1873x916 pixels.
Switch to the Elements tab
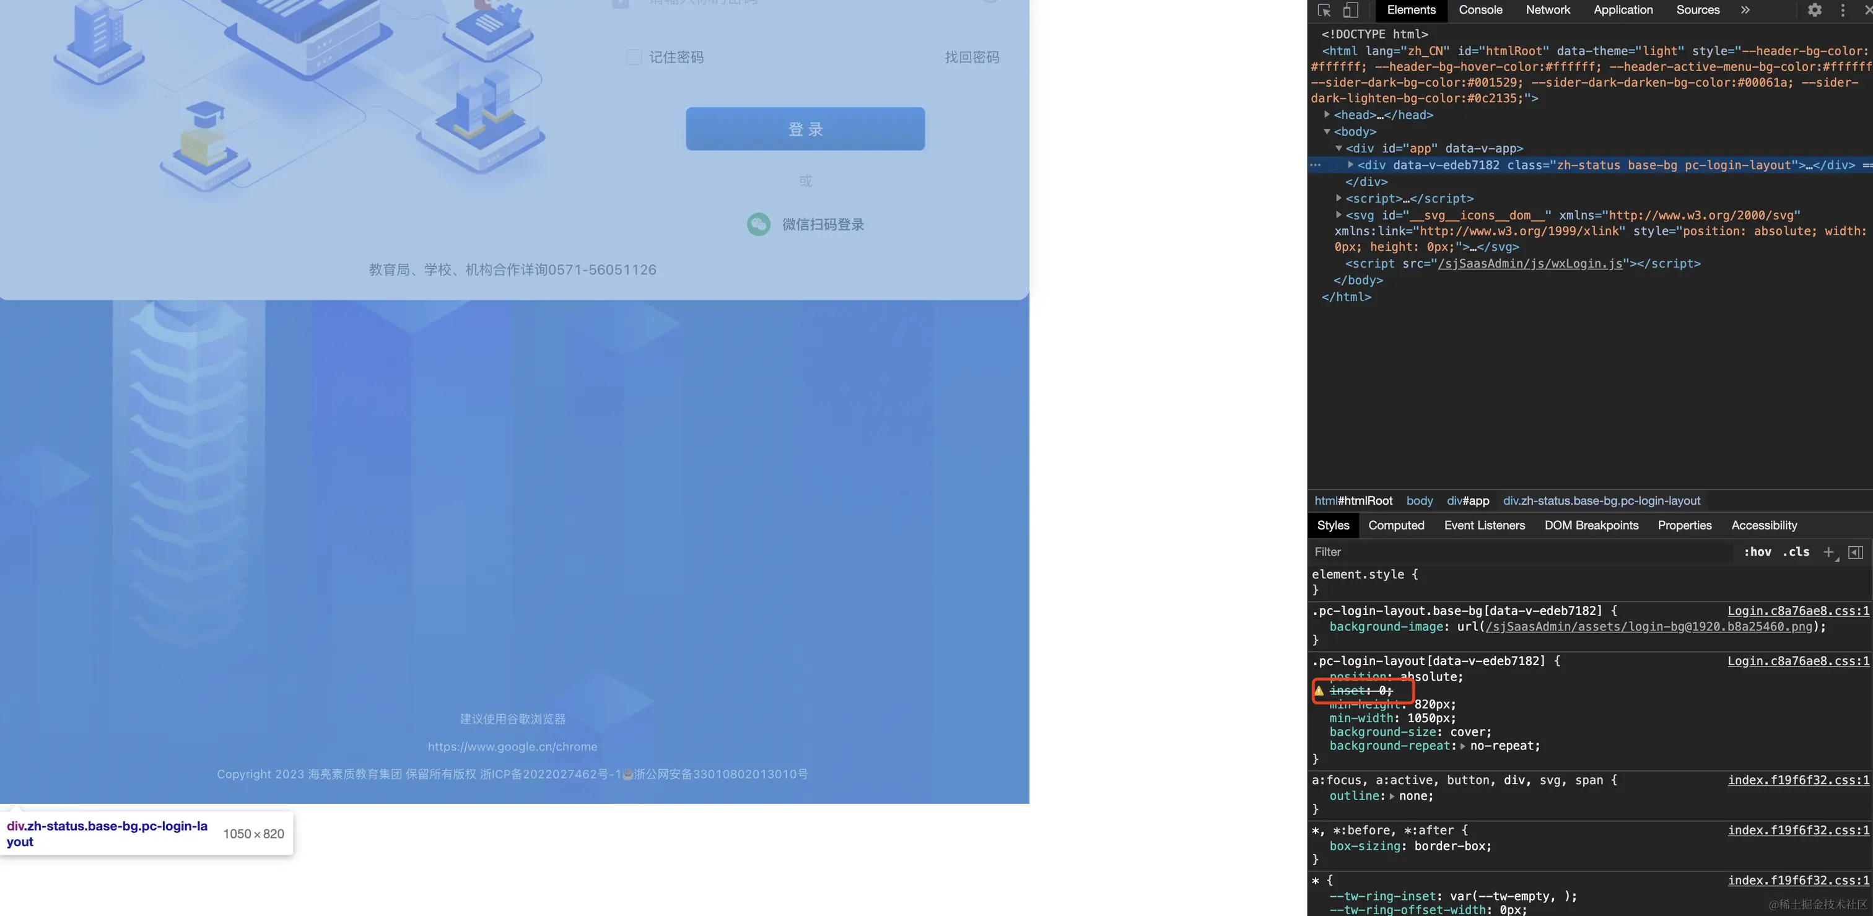1410,10
